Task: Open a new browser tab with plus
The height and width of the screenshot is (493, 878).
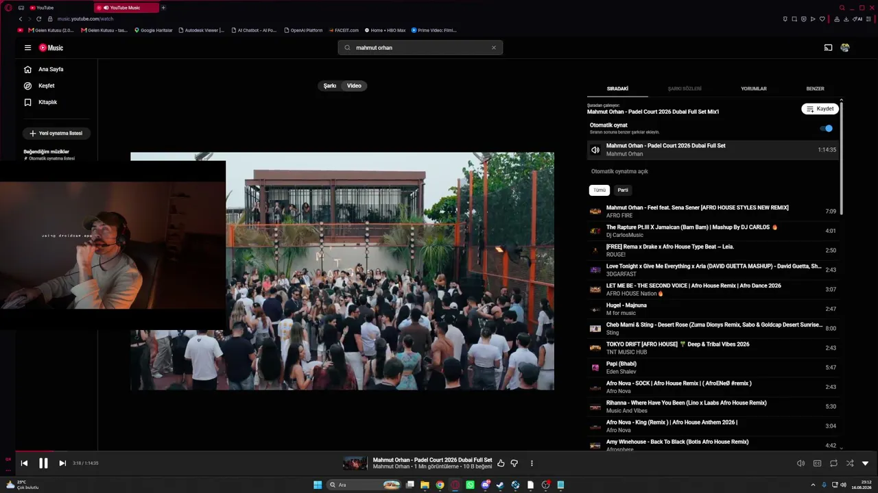Action: point(163,8)
